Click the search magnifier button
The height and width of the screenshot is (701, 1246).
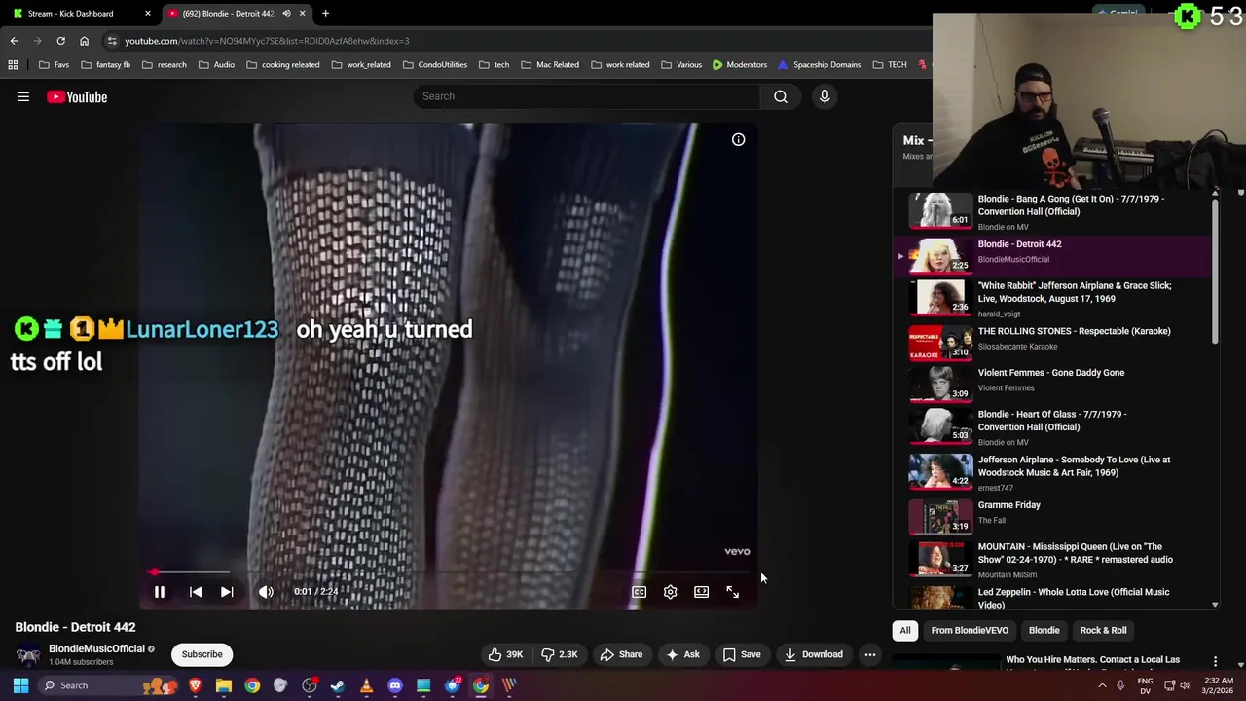[x=781, y=96]
